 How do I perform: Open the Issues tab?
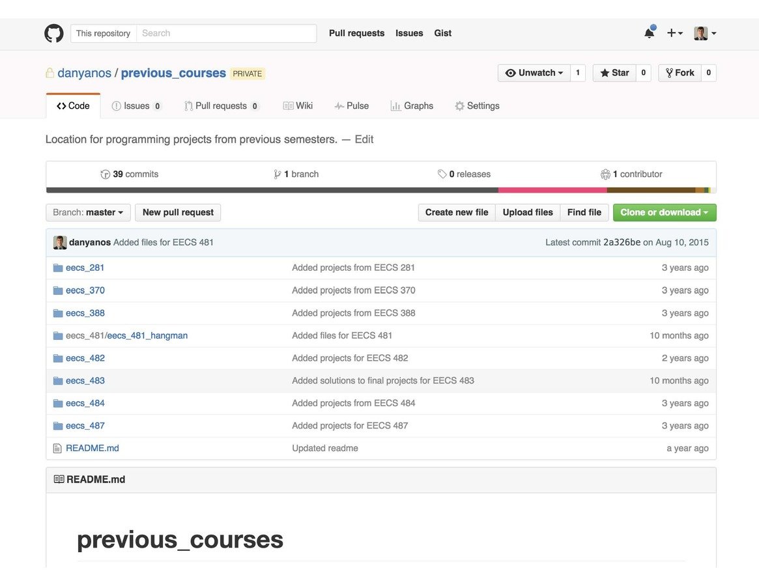(137, 106)
